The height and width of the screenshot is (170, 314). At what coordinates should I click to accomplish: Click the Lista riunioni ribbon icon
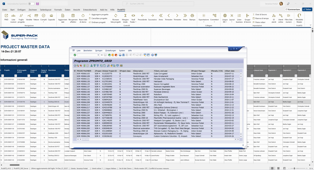coord(13,16)
